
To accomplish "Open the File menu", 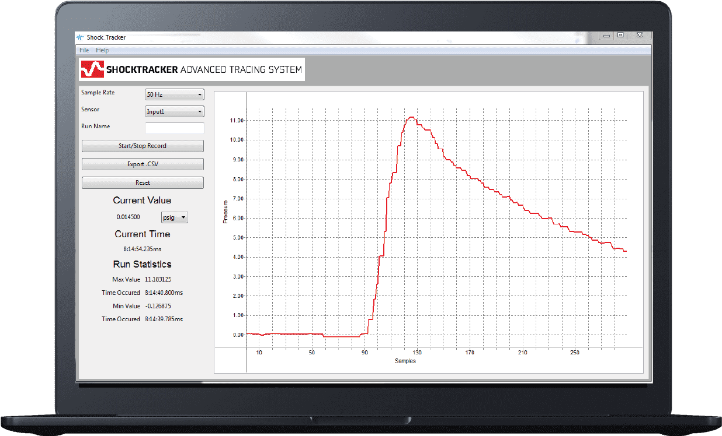I will (84, 50).
